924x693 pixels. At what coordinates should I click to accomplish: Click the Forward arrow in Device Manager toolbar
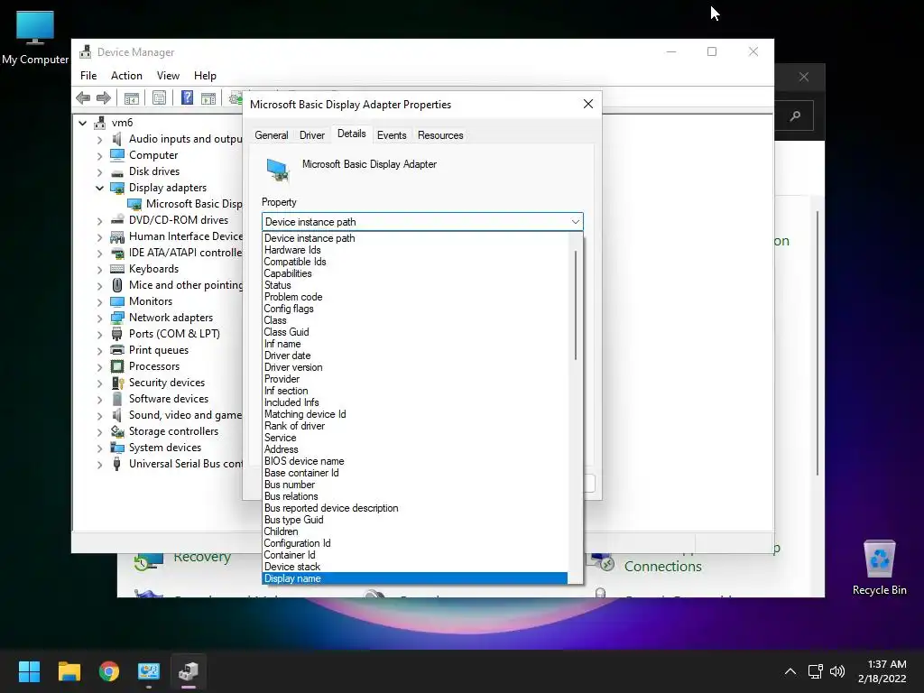pos(104,97)
